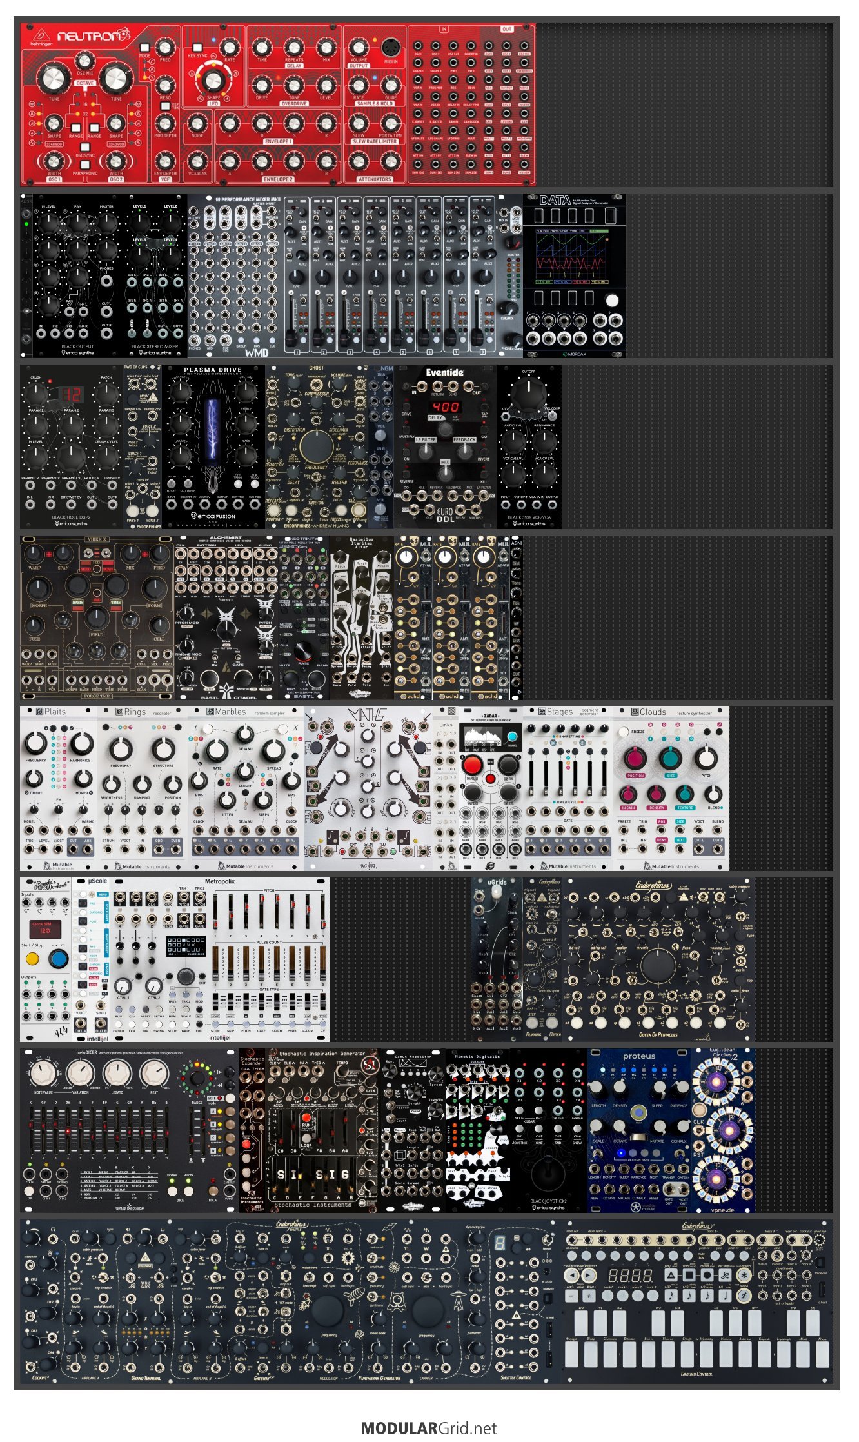Image resolution: width=859 pixels, height=1442 pixels.
Task: Enable KEY SYNC on the Neutron LFO
Action: point(197,47)
